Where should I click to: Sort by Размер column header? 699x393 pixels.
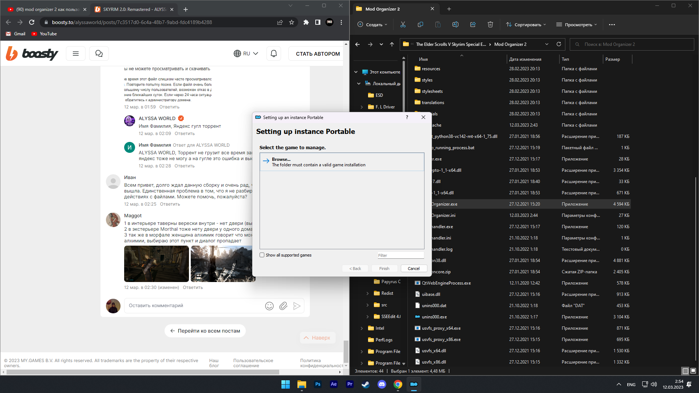point(613,59)
